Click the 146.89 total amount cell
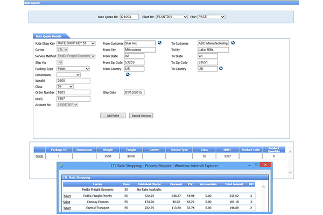Screen dimensions: 323x215 pyautogui.click(x=234, y=208)
